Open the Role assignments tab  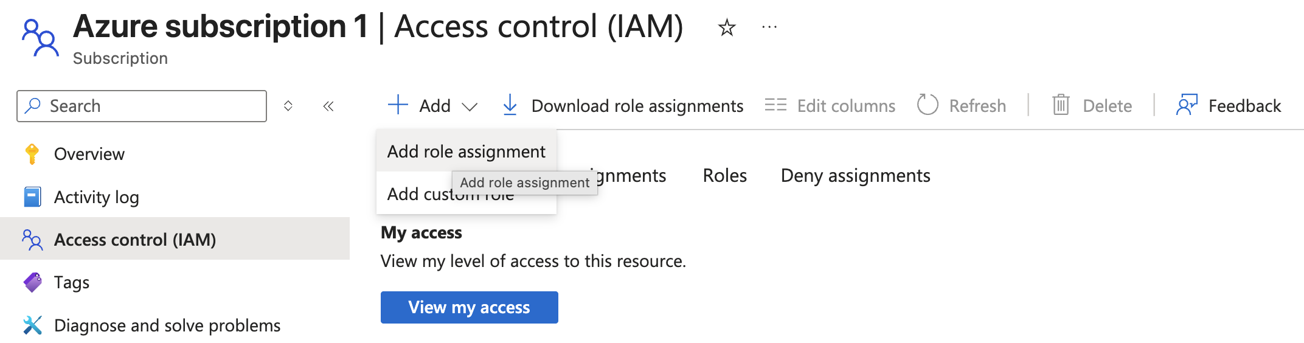point(628,176)
